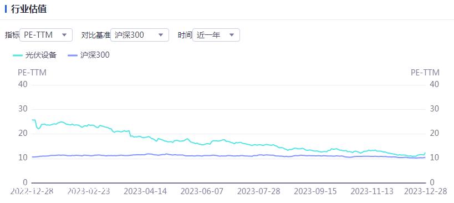Viewport: 454px width, 203px height.
Task: Click the 2023-04-14 date axis label
Action: point(144,191)
